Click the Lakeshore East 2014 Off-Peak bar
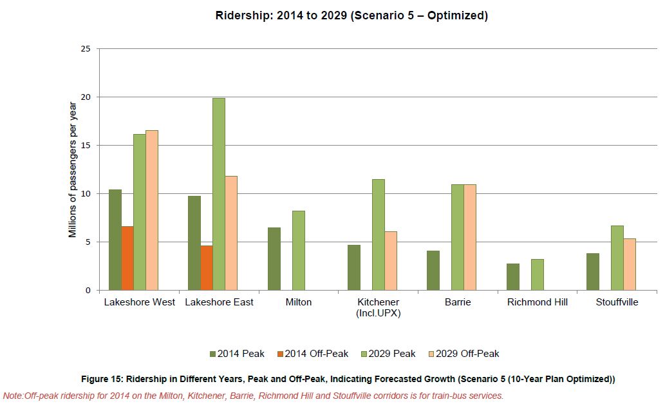Image resolution: width=665 pixels, height=404 pixels. tap(207, 268)
